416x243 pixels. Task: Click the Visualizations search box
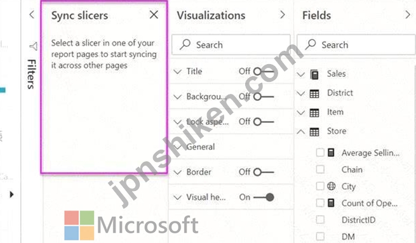(x=231, y=44)
